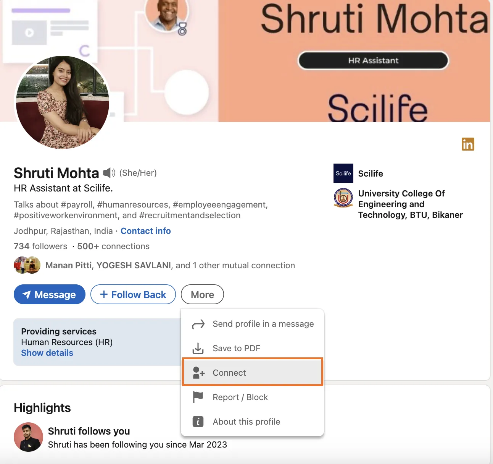
Task: Open the Contact info link
Action: 146,231
